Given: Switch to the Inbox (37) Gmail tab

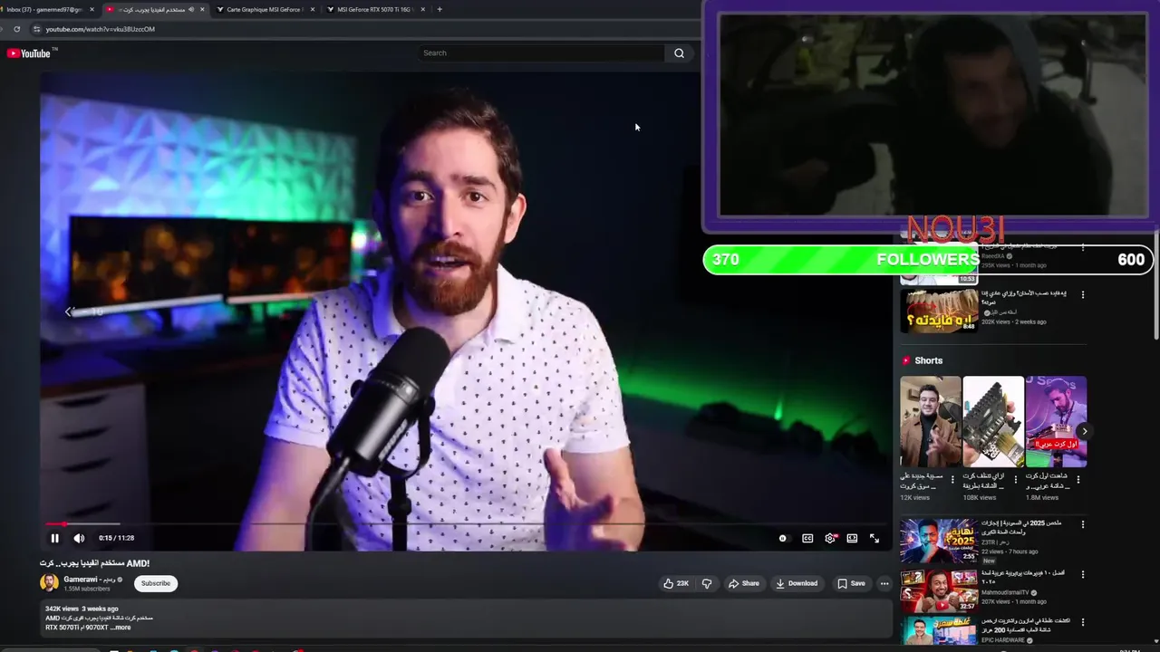Looking at the screenshot, I should click(43, 9).
